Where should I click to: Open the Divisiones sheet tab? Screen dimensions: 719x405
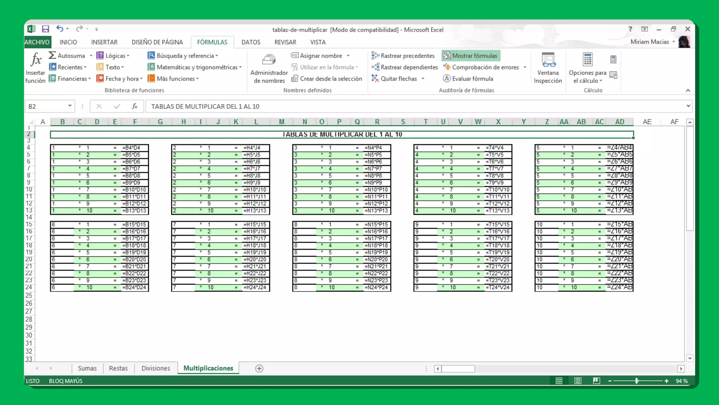[156, 368]
